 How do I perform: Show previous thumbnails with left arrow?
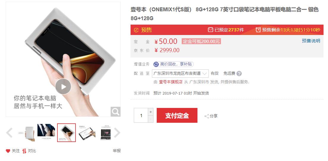9,133
